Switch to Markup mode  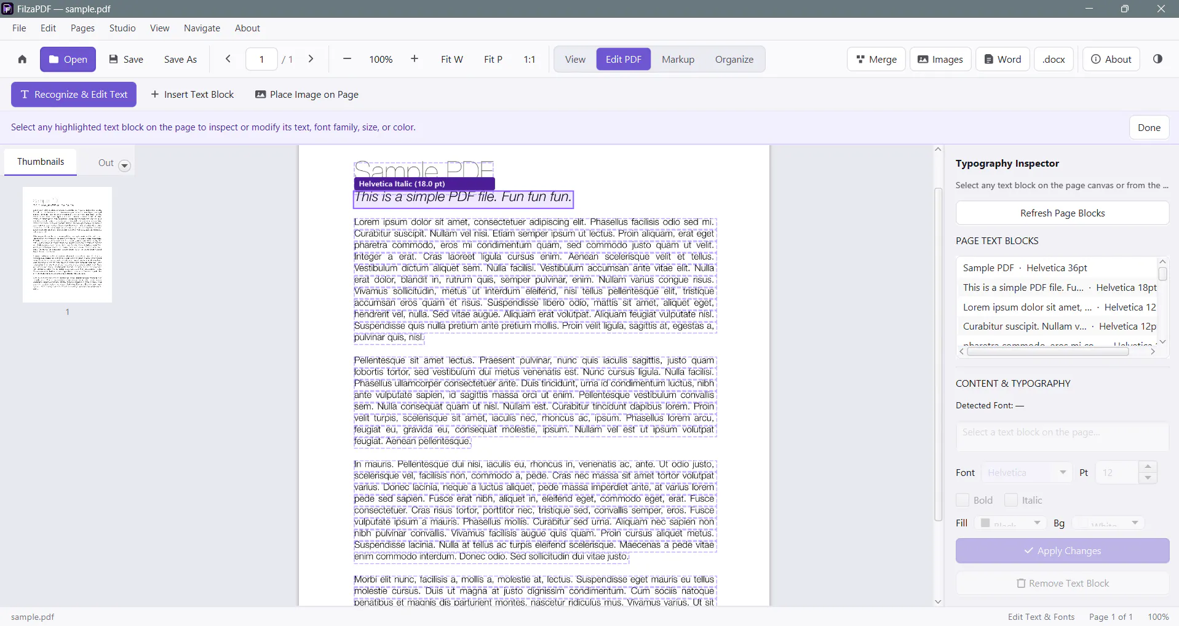pyautogui.click(x=678, y=59)
